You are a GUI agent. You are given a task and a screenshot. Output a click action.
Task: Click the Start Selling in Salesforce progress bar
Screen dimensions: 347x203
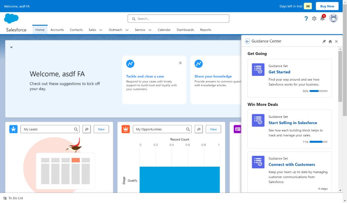pos(319,142)
